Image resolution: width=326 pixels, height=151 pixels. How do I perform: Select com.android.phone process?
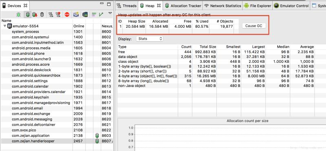pyautogui.click(x=57, y=53)
